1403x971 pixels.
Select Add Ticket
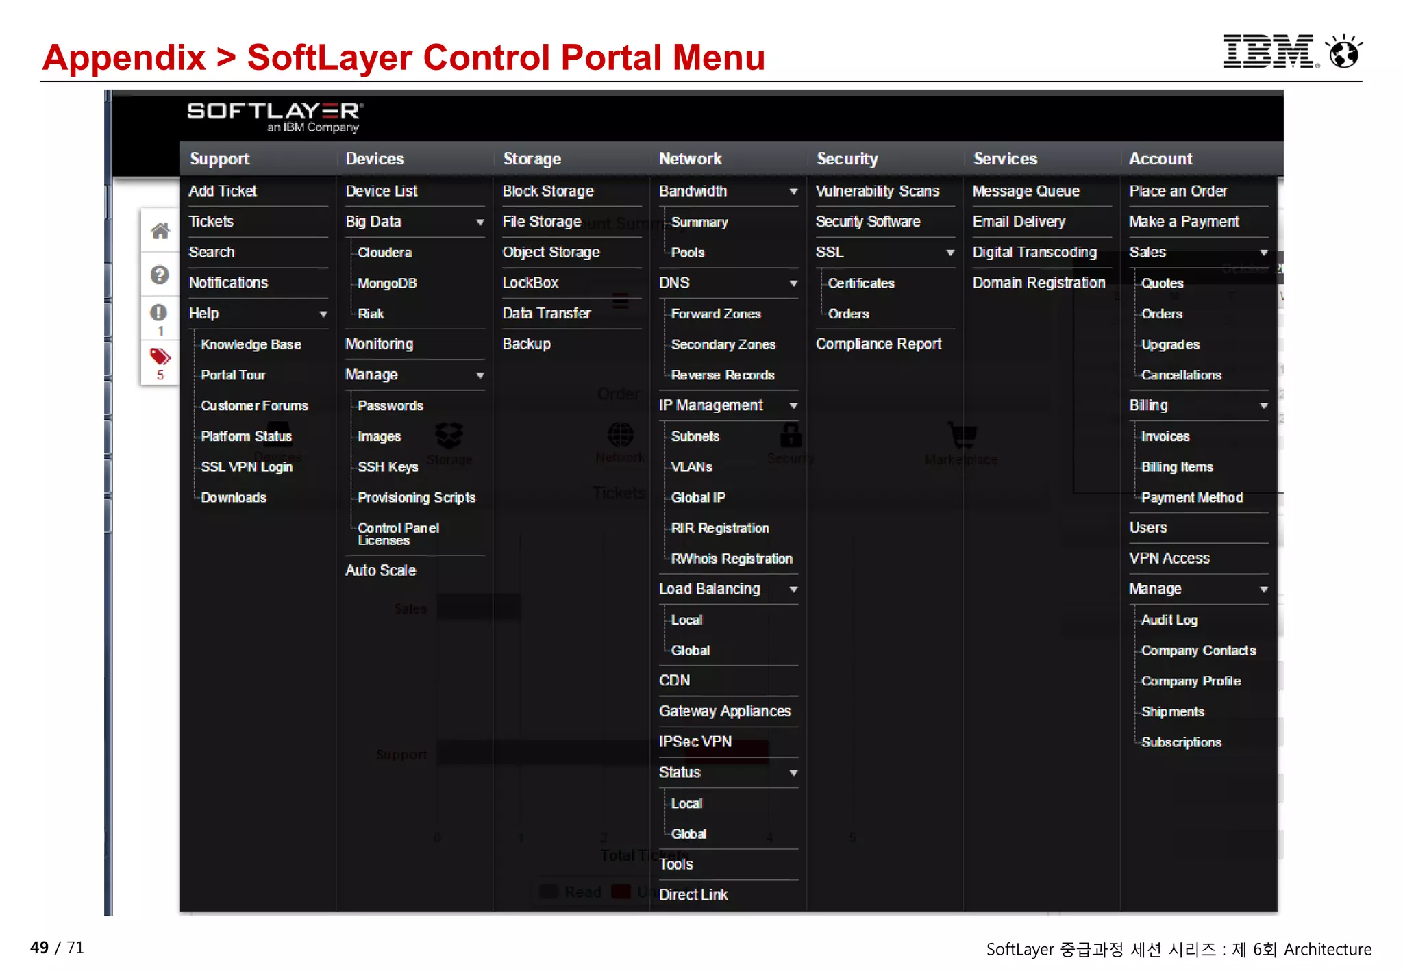223,191
